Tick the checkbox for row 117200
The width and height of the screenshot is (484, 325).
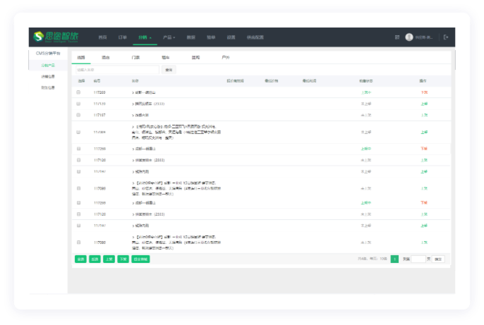tap(78, 92)
